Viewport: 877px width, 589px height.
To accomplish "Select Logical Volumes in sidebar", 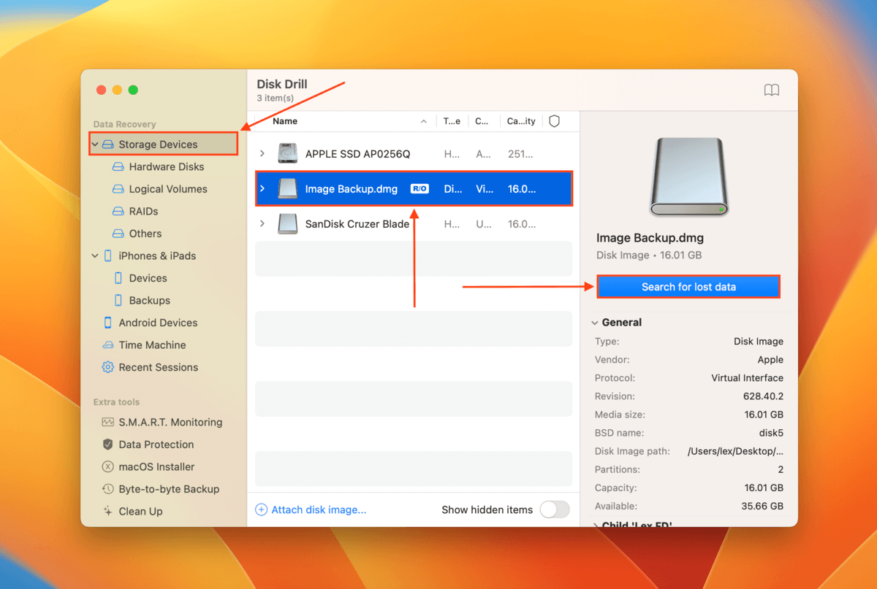I will (168, 189).
